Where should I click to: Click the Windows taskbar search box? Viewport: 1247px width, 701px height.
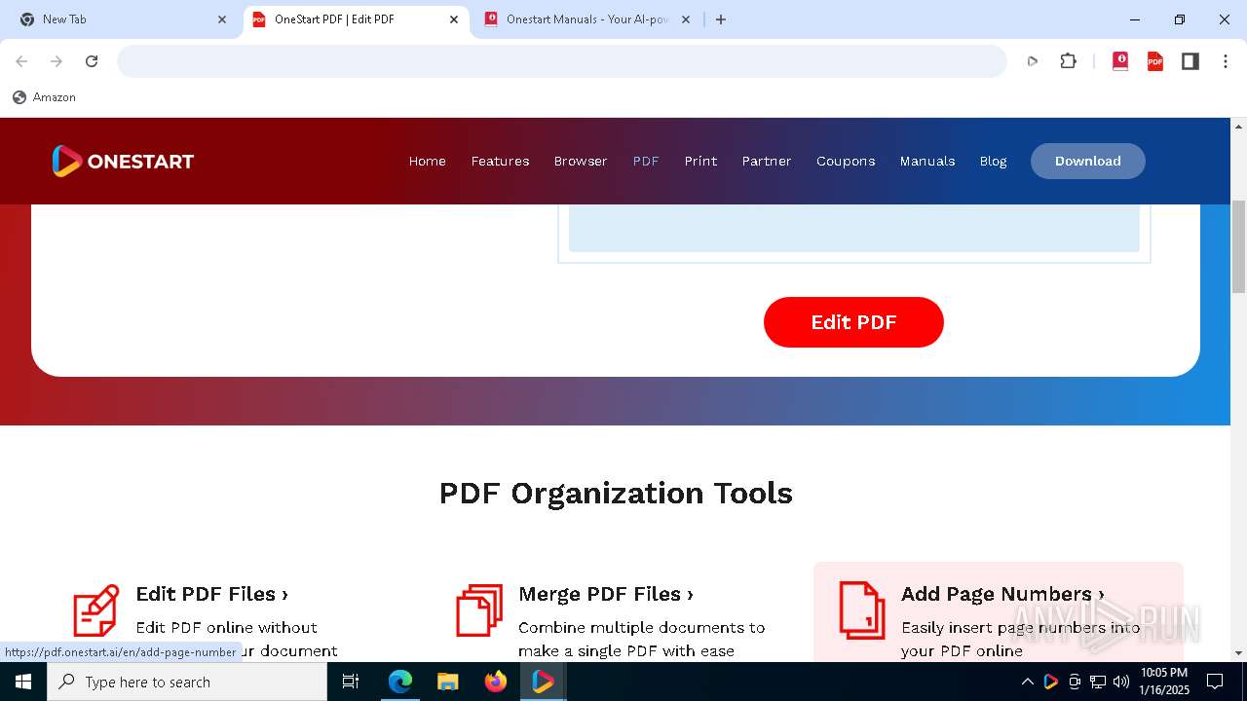point(187,682)
